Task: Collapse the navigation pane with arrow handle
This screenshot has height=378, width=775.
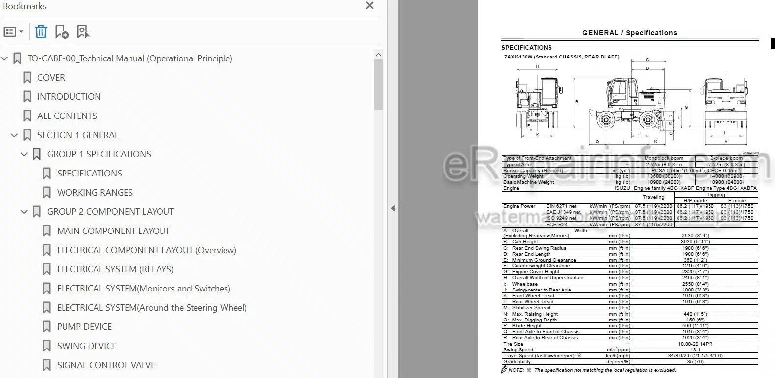Action: point(393,208)
